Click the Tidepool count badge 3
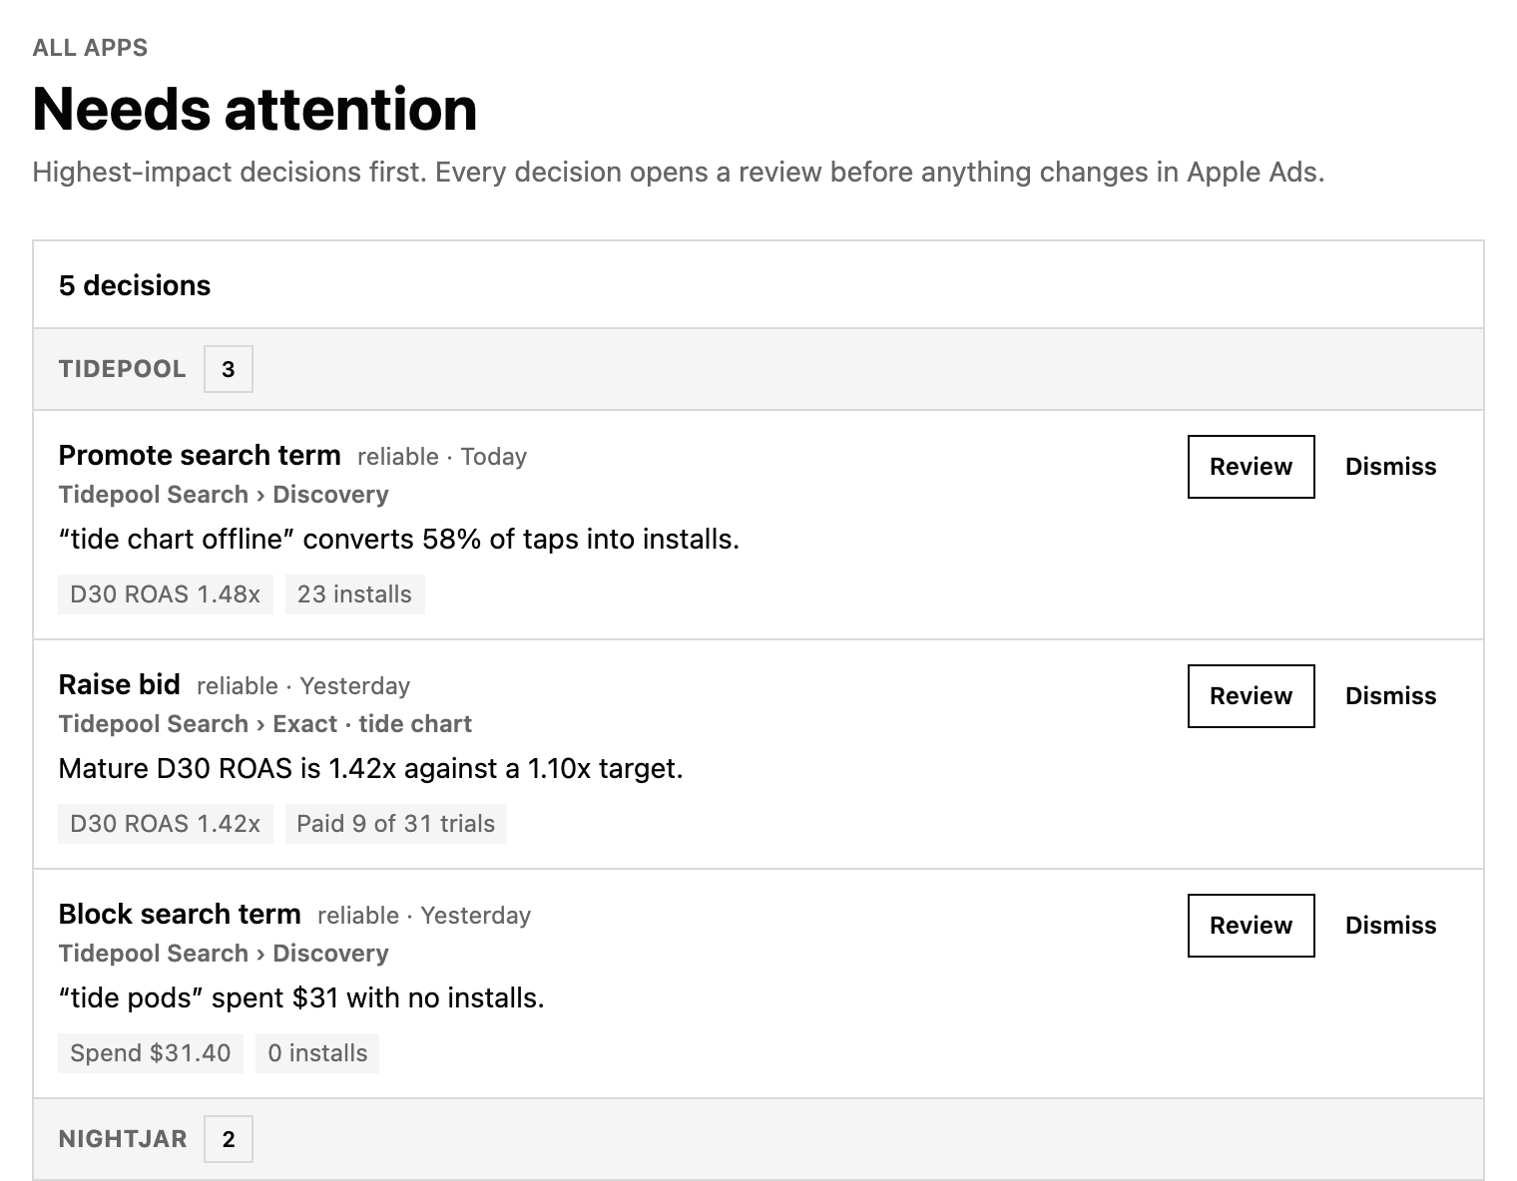 click(229, 369)
